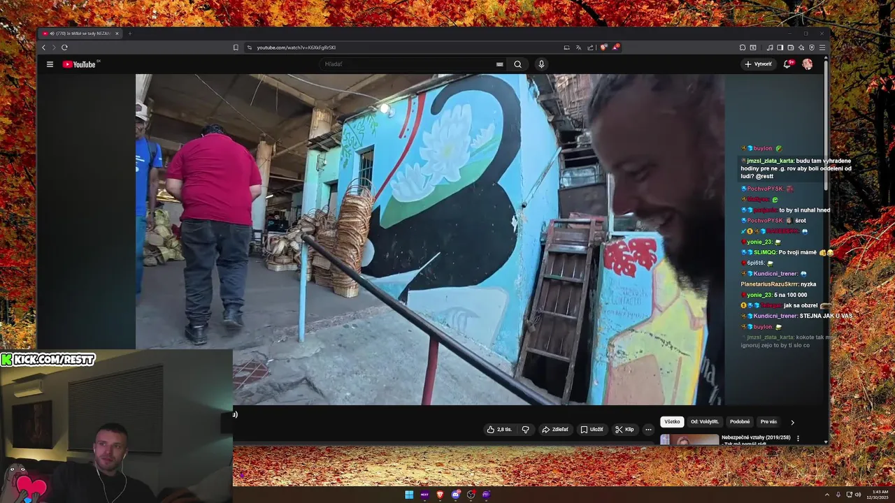Open site settings icon beside the URL
Screen dimensions: 895x503
pos(250,48)
